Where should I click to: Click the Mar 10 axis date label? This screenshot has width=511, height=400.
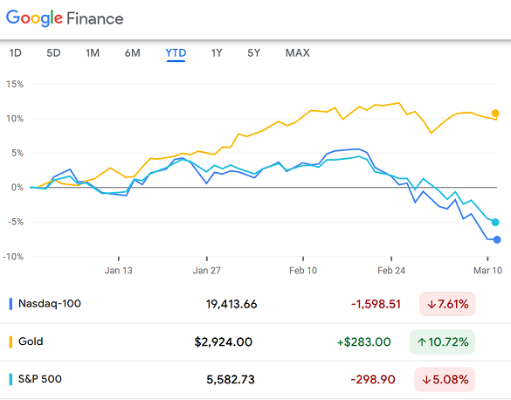tap(487, 271)
